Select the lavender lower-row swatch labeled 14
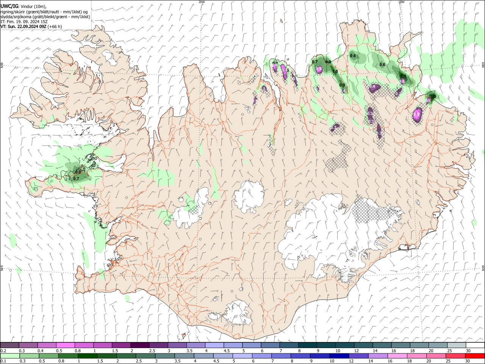485x364 pixels. click(x=378, y=356)
